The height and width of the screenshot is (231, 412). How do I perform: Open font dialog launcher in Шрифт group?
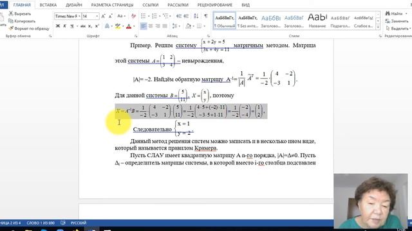(136, 36)
